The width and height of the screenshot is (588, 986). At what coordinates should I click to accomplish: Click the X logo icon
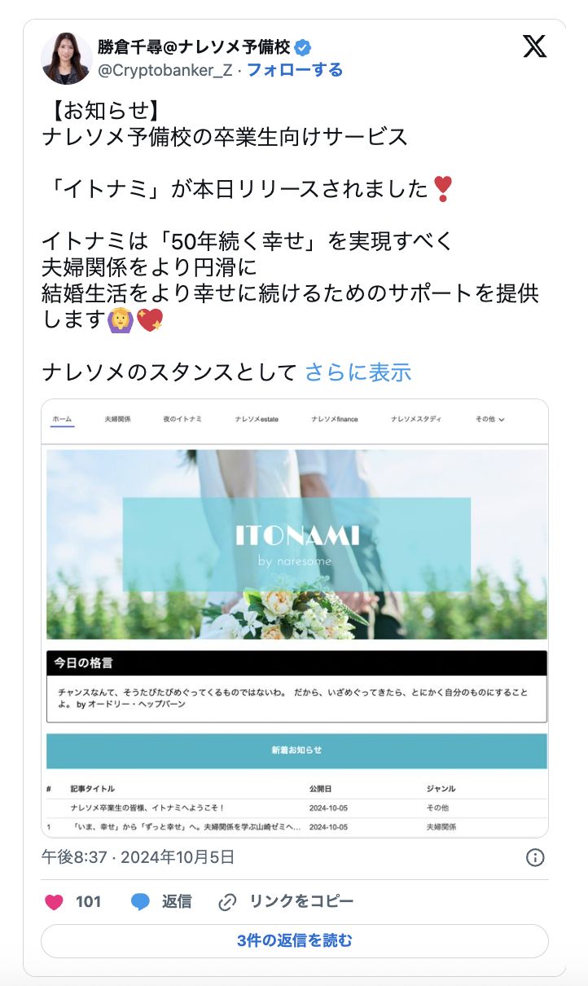click(x=534, y=46)
